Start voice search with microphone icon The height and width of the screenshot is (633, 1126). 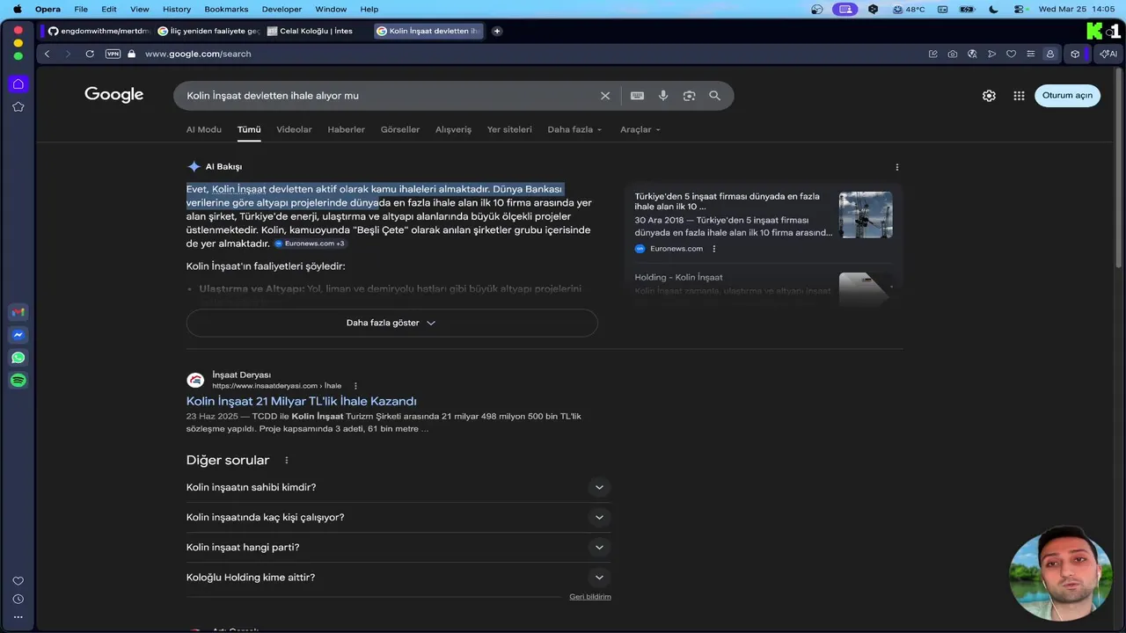pos(663,96)
